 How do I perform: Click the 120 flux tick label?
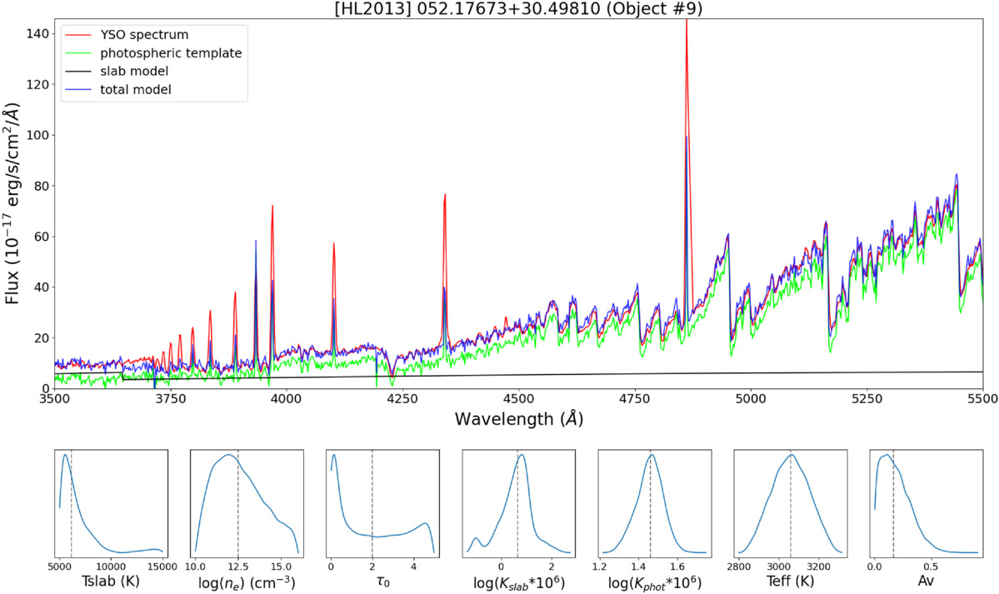click(x=37, y=84)
